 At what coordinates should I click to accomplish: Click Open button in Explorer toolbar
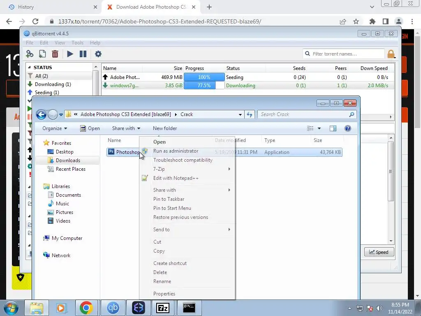click(x=90, y=128)
